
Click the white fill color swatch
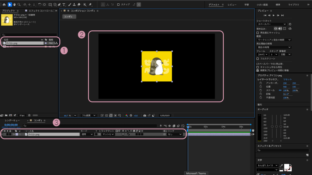(286, 166)
